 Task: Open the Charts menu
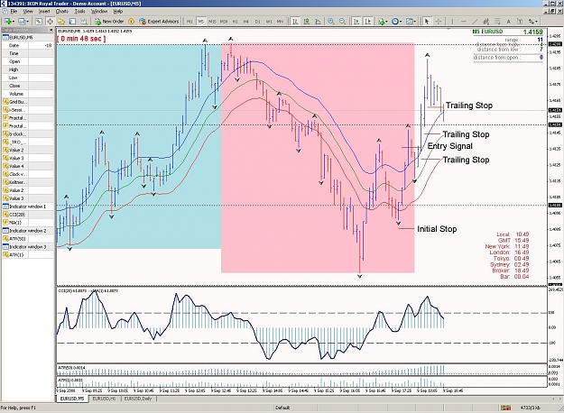(62, 12)
